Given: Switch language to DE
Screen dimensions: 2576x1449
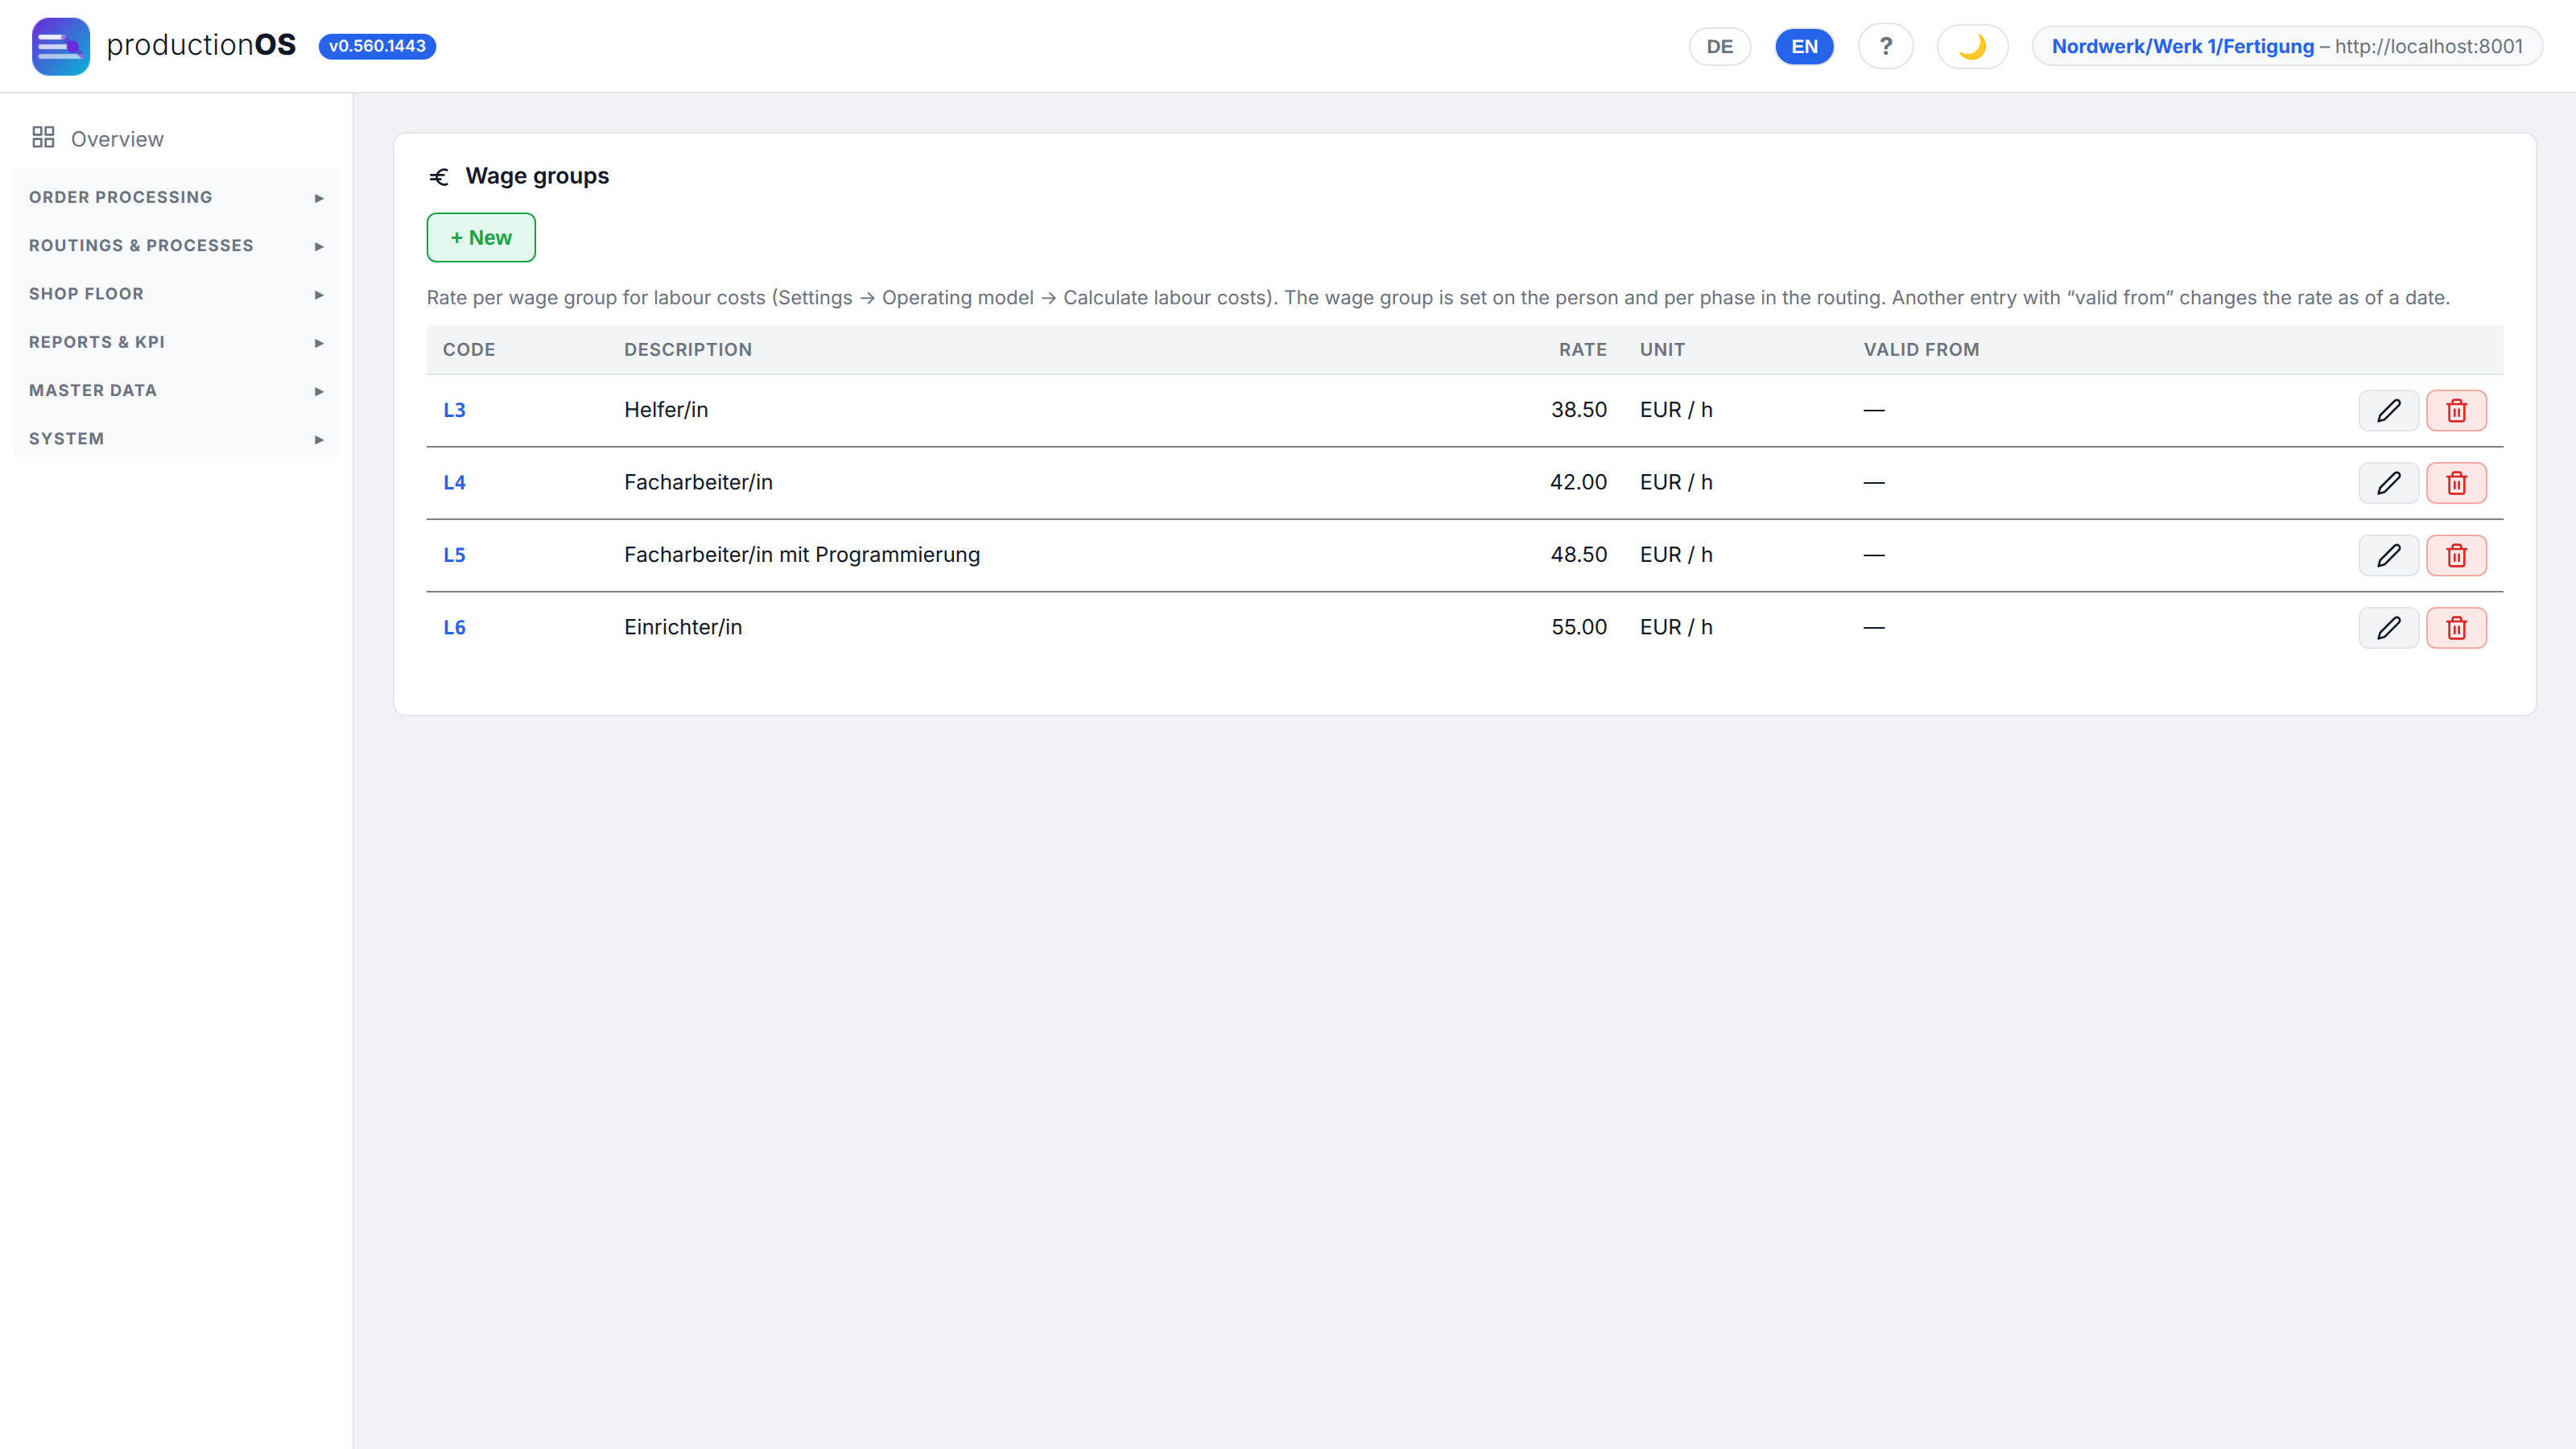Looking at the screenshot, I should (x=1719, y=46).
